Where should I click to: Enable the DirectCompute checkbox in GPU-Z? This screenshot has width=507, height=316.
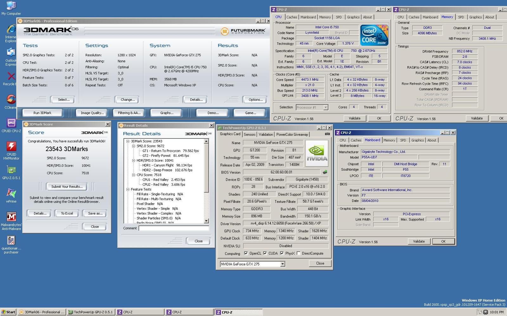click(298, 253)
